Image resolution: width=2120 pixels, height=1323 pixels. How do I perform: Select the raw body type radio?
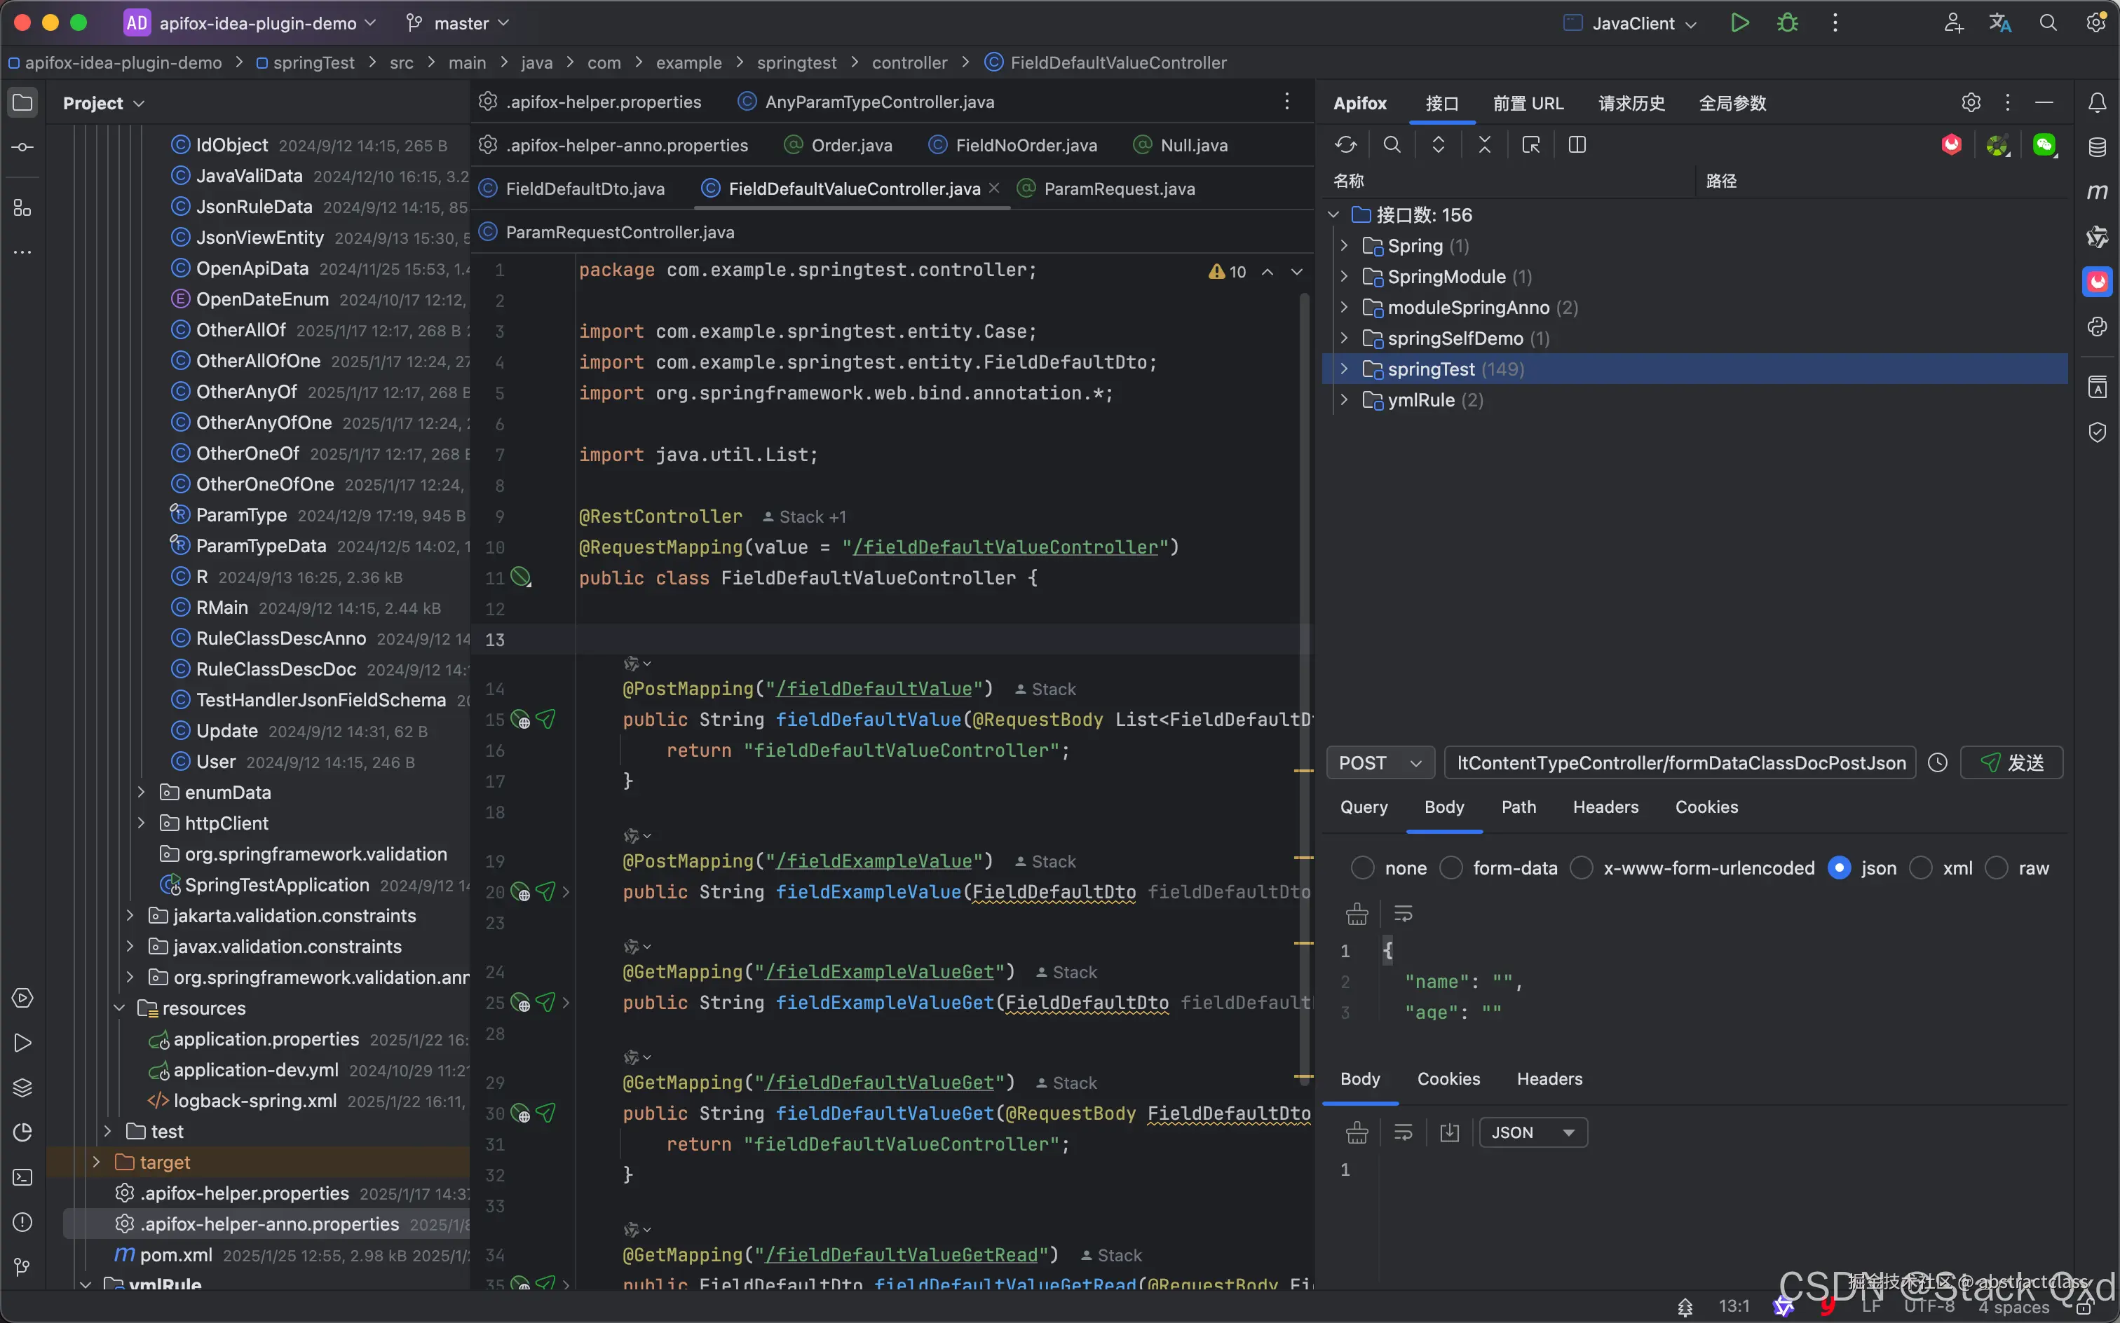(x=1997, y=868)
